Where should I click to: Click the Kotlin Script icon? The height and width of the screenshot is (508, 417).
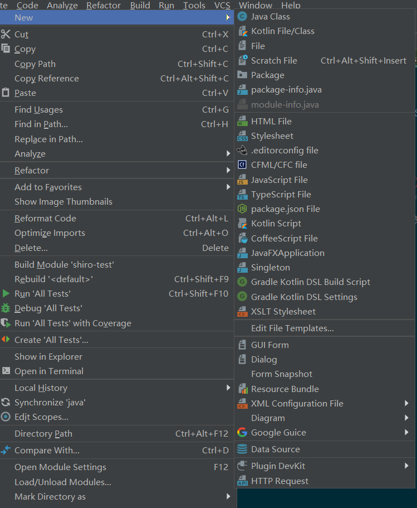click(x=242, y=224)
